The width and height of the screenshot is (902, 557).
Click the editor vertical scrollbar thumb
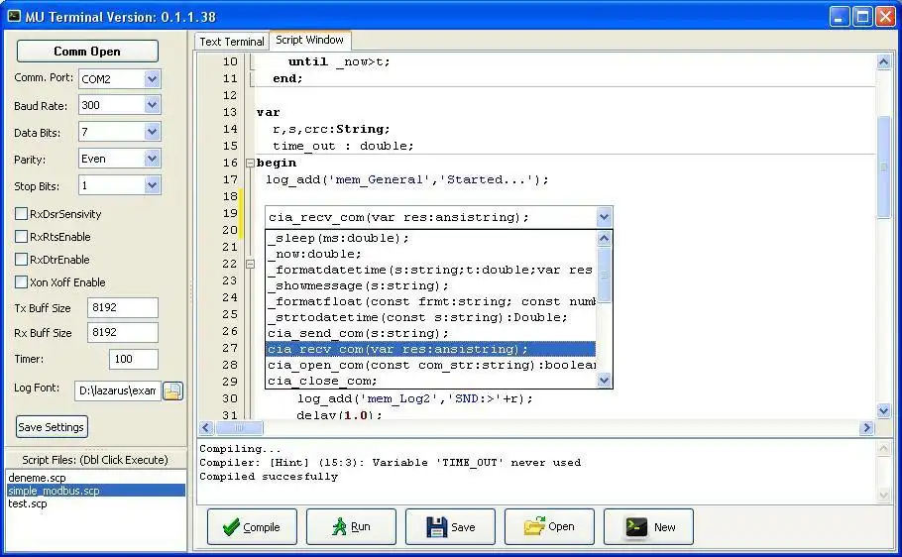(883, 167)
